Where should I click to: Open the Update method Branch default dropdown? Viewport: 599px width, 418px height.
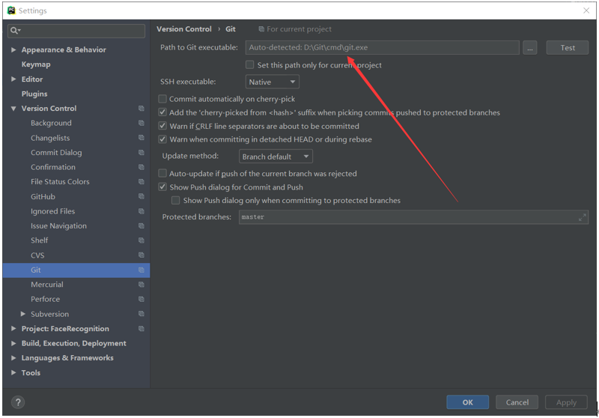point(276,157)
